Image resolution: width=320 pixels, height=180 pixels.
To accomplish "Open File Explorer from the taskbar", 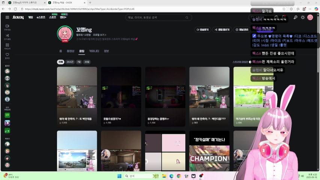I will (x=164, y=176).
